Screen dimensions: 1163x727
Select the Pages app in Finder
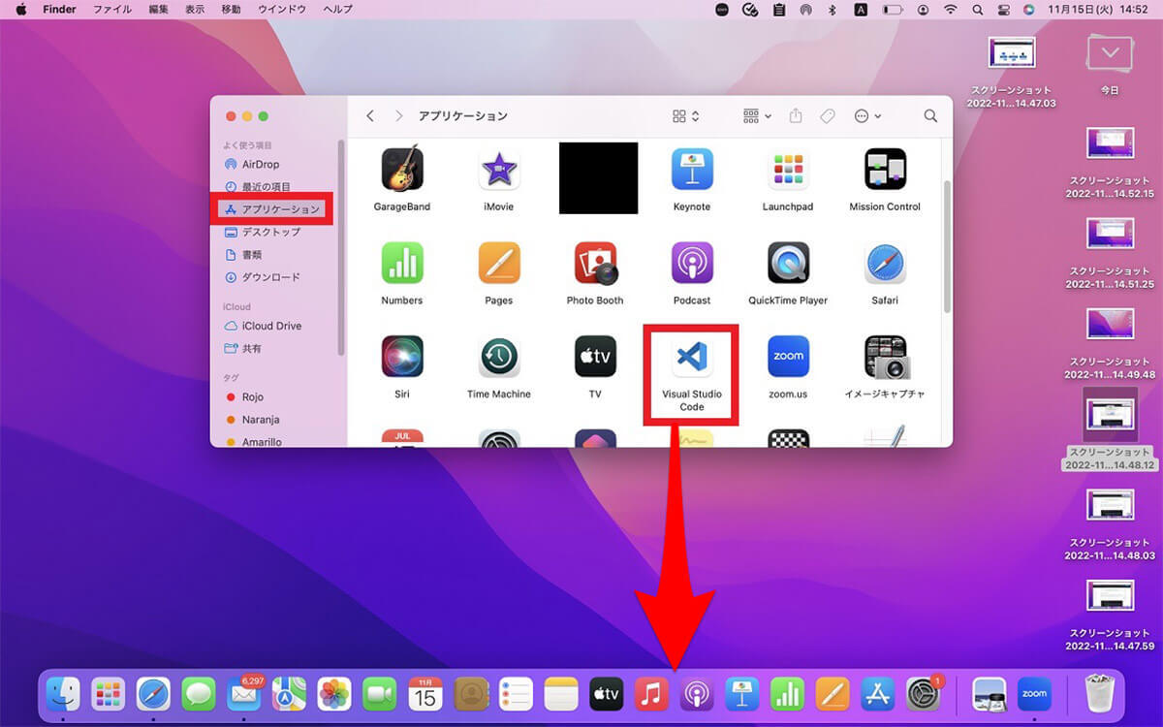pos(498,263)
